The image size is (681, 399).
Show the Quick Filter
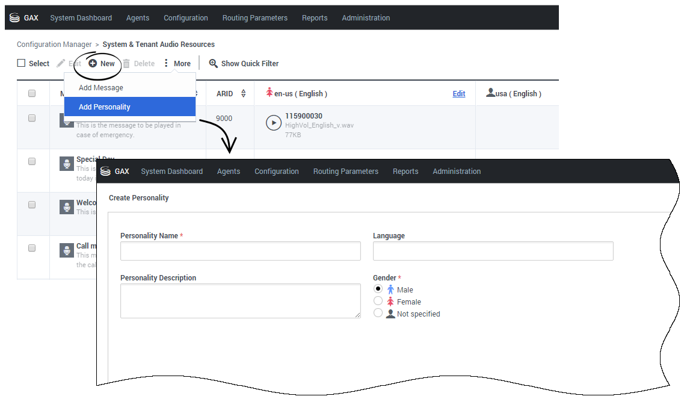(244, 64)
